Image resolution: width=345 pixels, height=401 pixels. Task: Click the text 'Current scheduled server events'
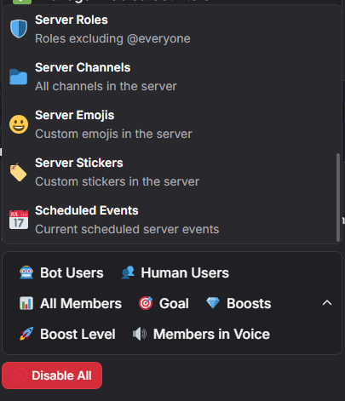tap(127, 229)
